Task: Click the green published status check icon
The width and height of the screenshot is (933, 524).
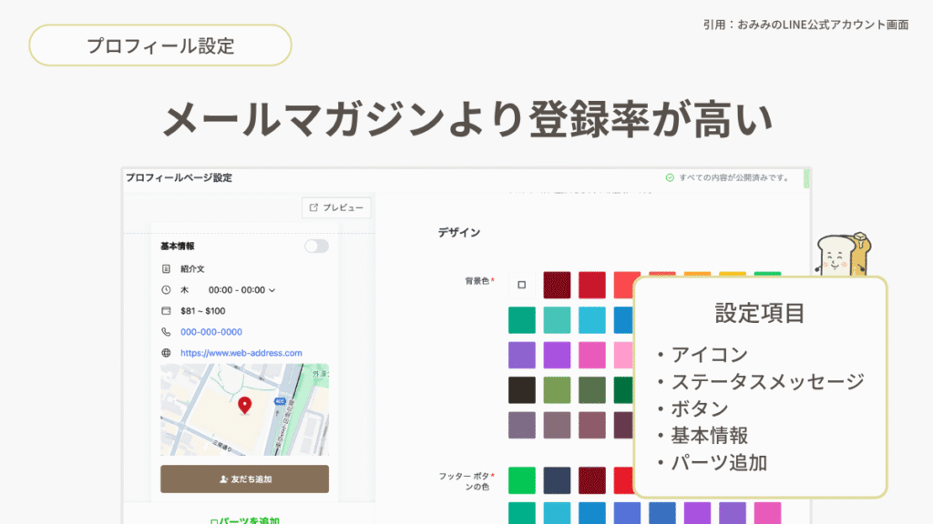Action: coord(670,178)
